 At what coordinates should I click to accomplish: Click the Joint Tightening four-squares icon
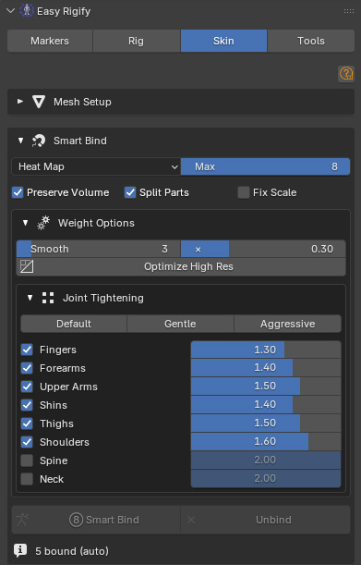click(x=48, y=298)
